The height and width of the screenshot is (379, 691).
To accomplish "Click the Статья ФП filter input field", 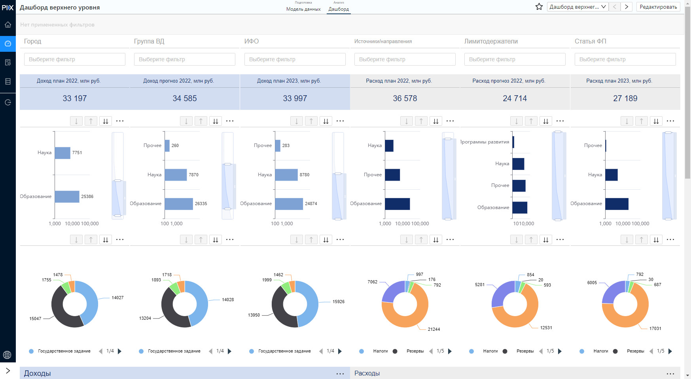I will click(625, 59).
